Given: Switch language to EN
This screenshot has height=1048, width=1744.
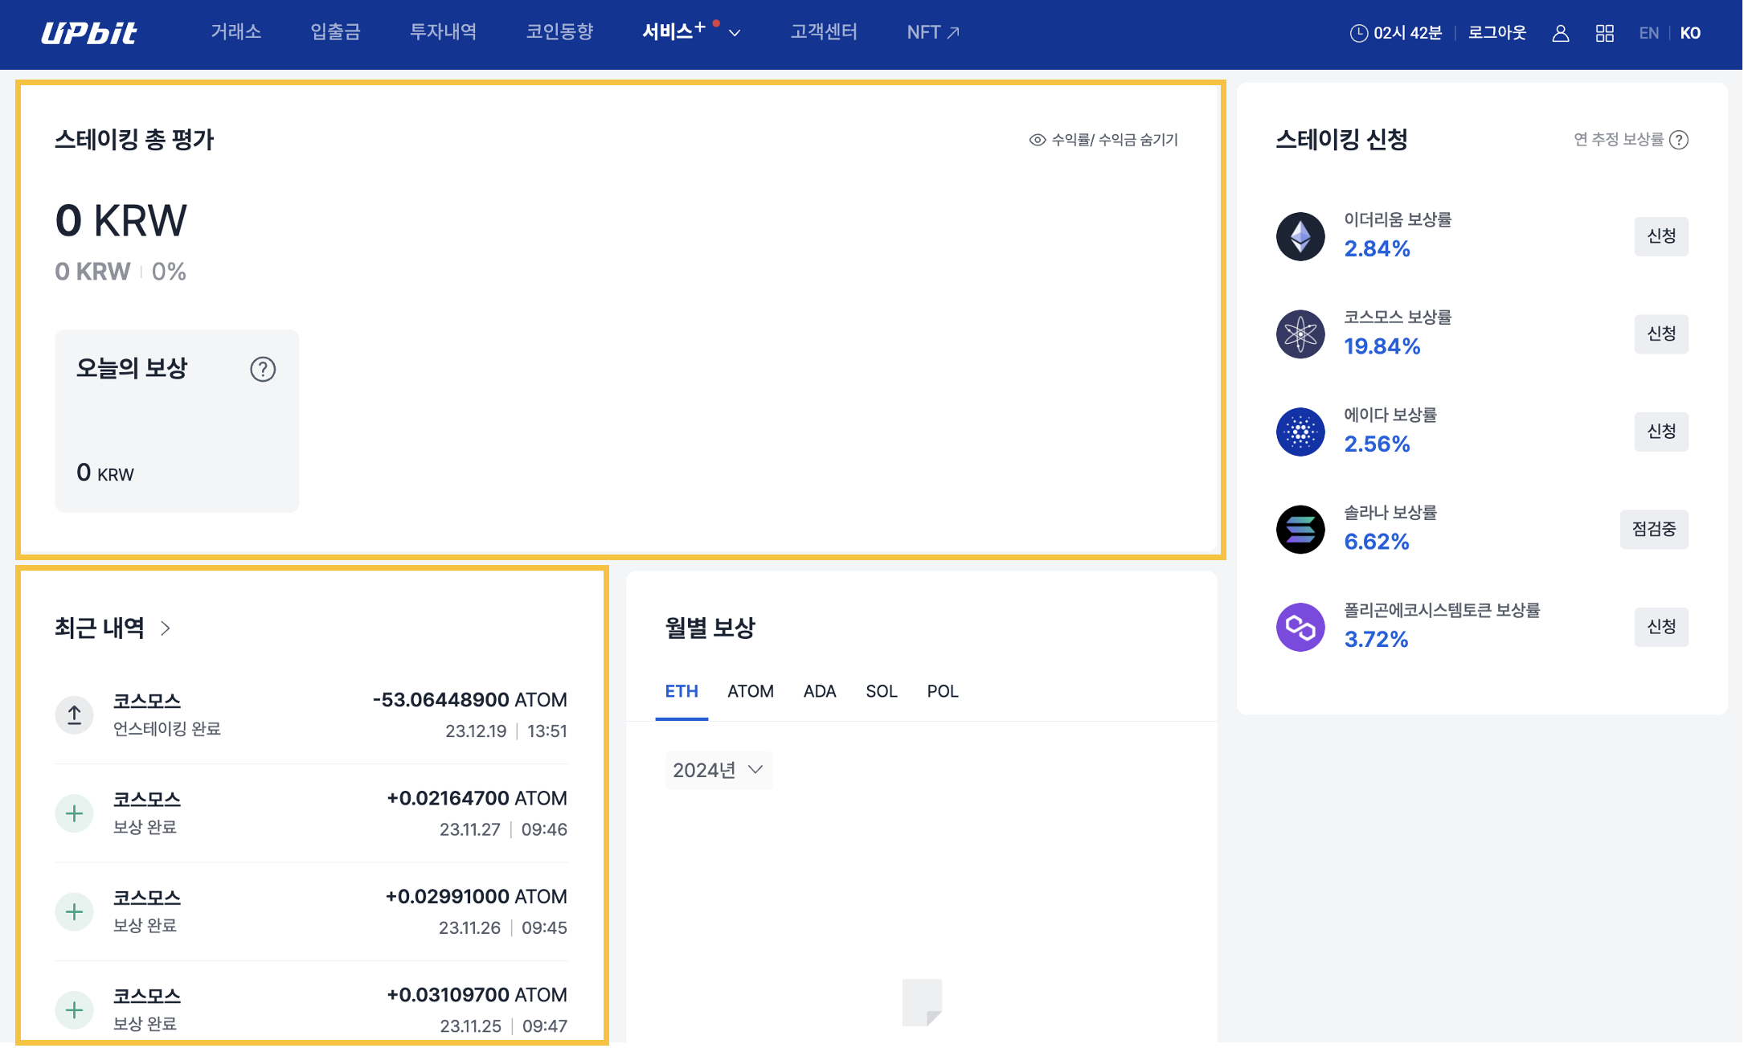Looking at the screenshot, I should click(1648, 33).
